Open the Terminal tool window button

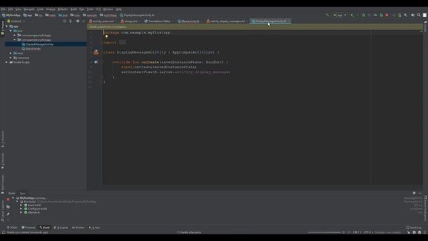28,228
